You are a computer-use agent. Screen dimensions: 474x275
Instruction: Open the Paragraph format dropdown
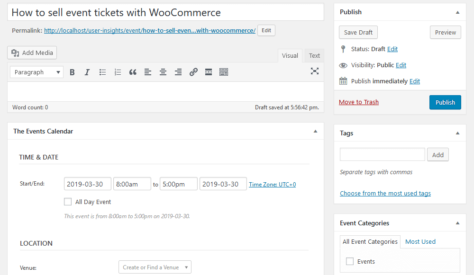coord(36,72)
